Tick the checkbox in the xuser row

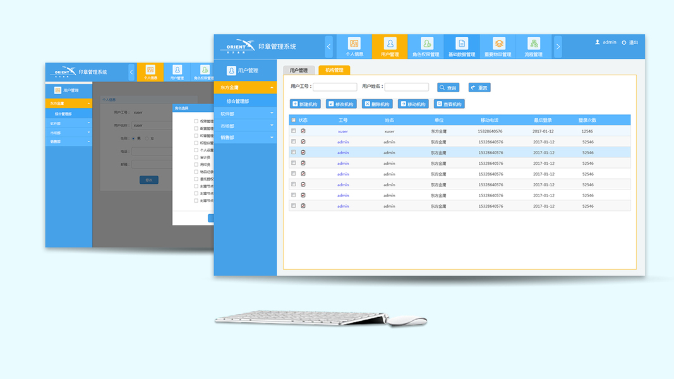click(x=294, y=131)
